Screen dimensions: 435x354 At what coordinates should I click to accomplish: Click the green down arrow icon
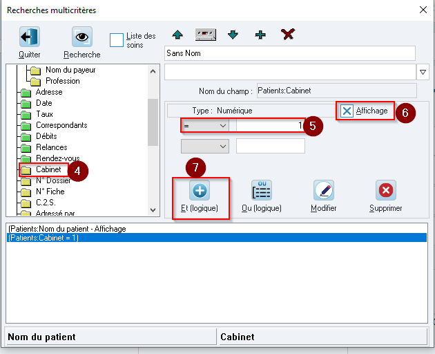tap(233, 35)
